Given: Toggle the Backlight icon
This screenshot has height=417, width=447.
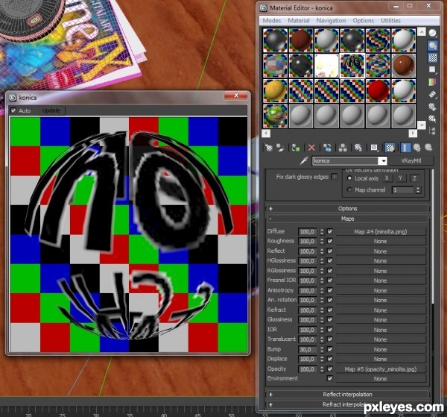Looking at the screenshot, I should coord(432,46).
